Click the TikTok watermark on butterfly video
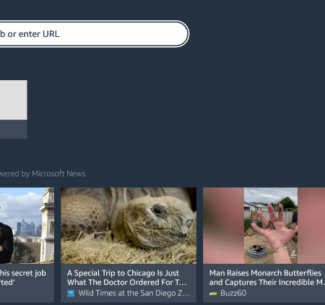The width and height of the screenshot is (325, 305). point(293,253)
